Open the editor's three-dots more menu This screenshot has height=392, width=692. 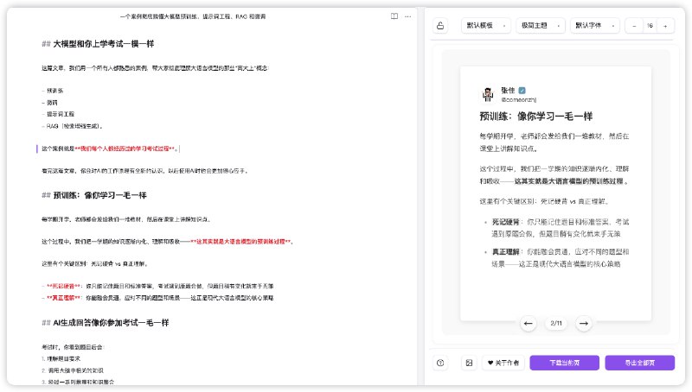click(407, 16)
